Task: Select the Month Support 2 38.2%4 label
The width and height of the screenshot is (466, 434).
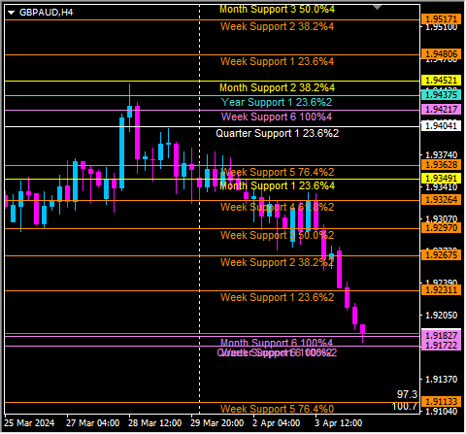Action: tap(277, 87)
